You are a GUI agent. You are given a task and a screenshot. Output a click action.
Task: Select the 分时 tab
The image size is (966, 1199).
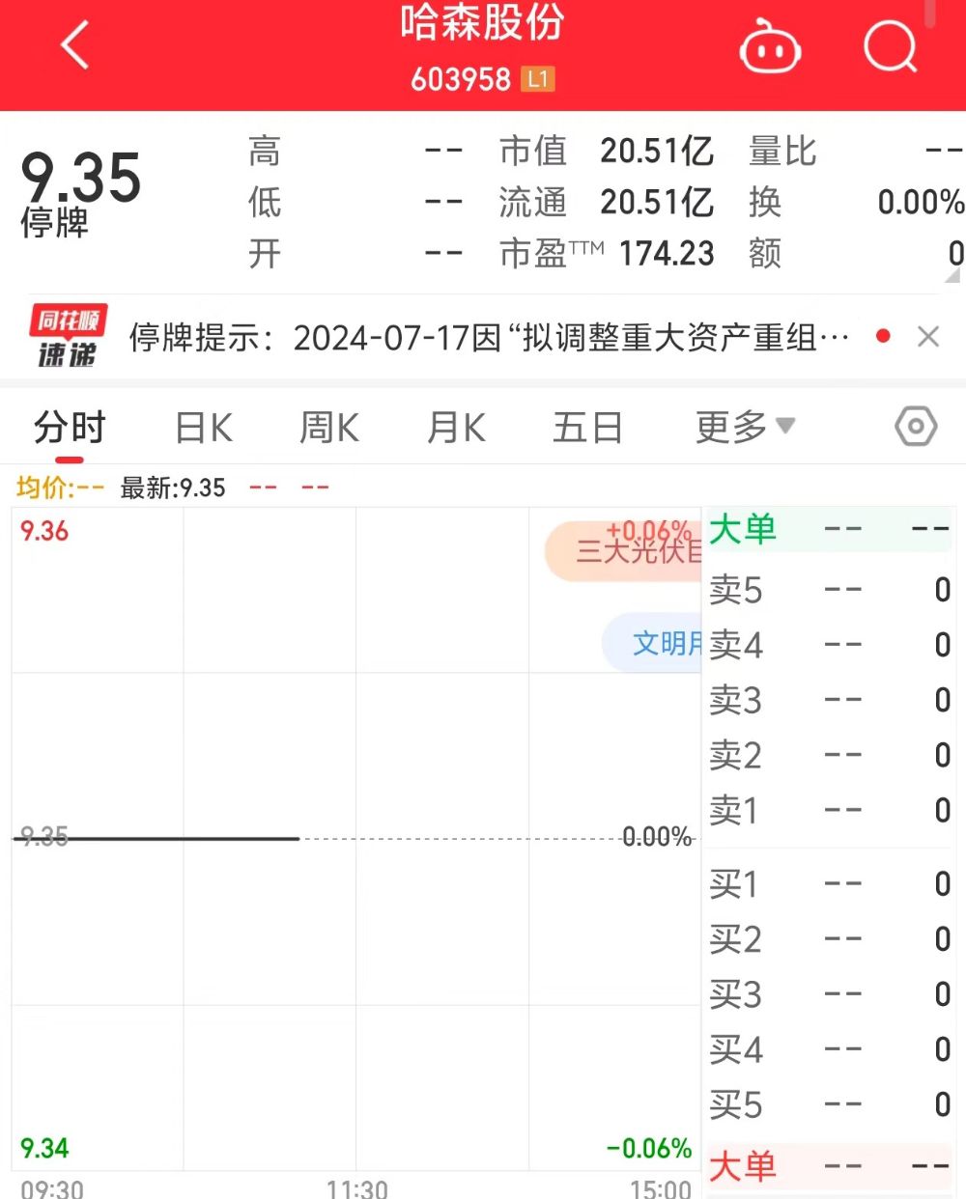pyautogui.click(x=70, y=427)
